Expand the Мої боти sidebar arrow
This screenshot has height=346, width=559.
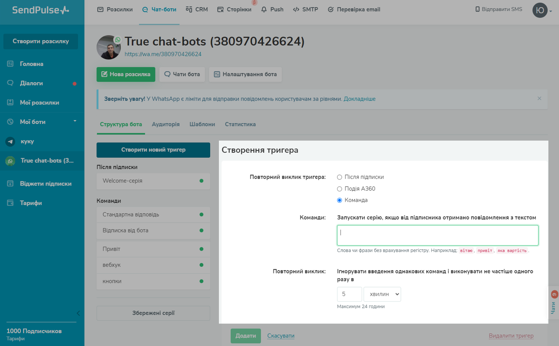75,121
